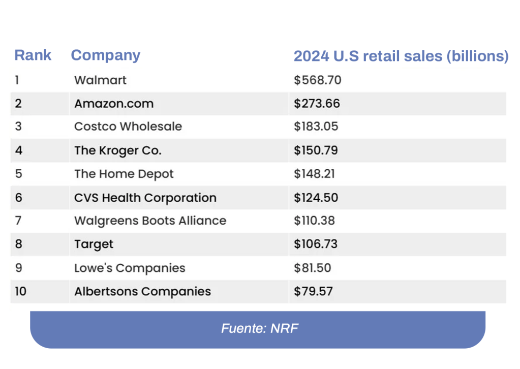
Task: Select CVS Health Corporation cell
Action: coord(145,198)
